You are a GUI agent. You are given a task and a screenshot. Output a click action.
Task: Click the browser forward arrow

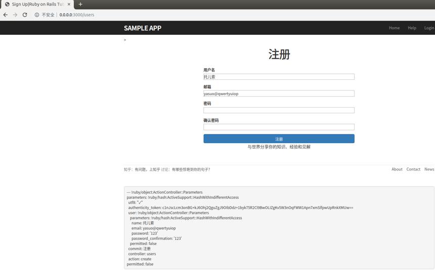coord(15,15)
